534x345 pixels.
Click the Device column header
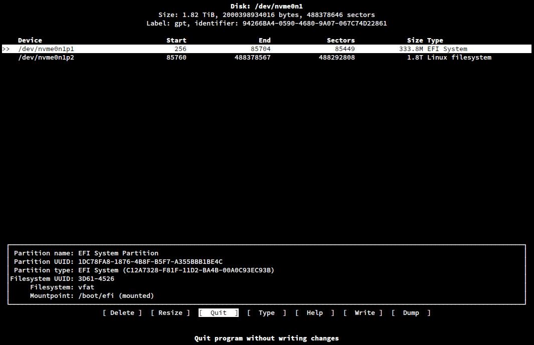coord(30,40)
